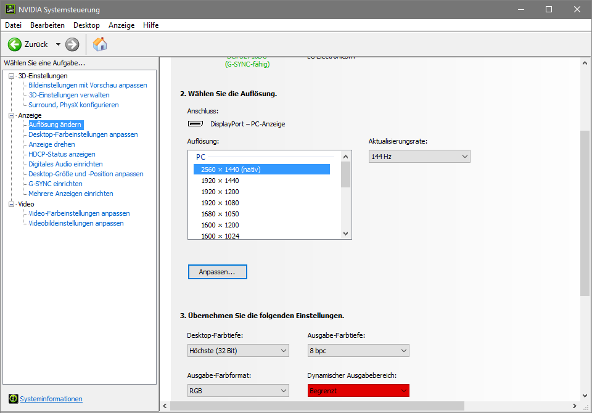Open Video-Farbeinstellungen anpassen

click(x=80, y=213)
